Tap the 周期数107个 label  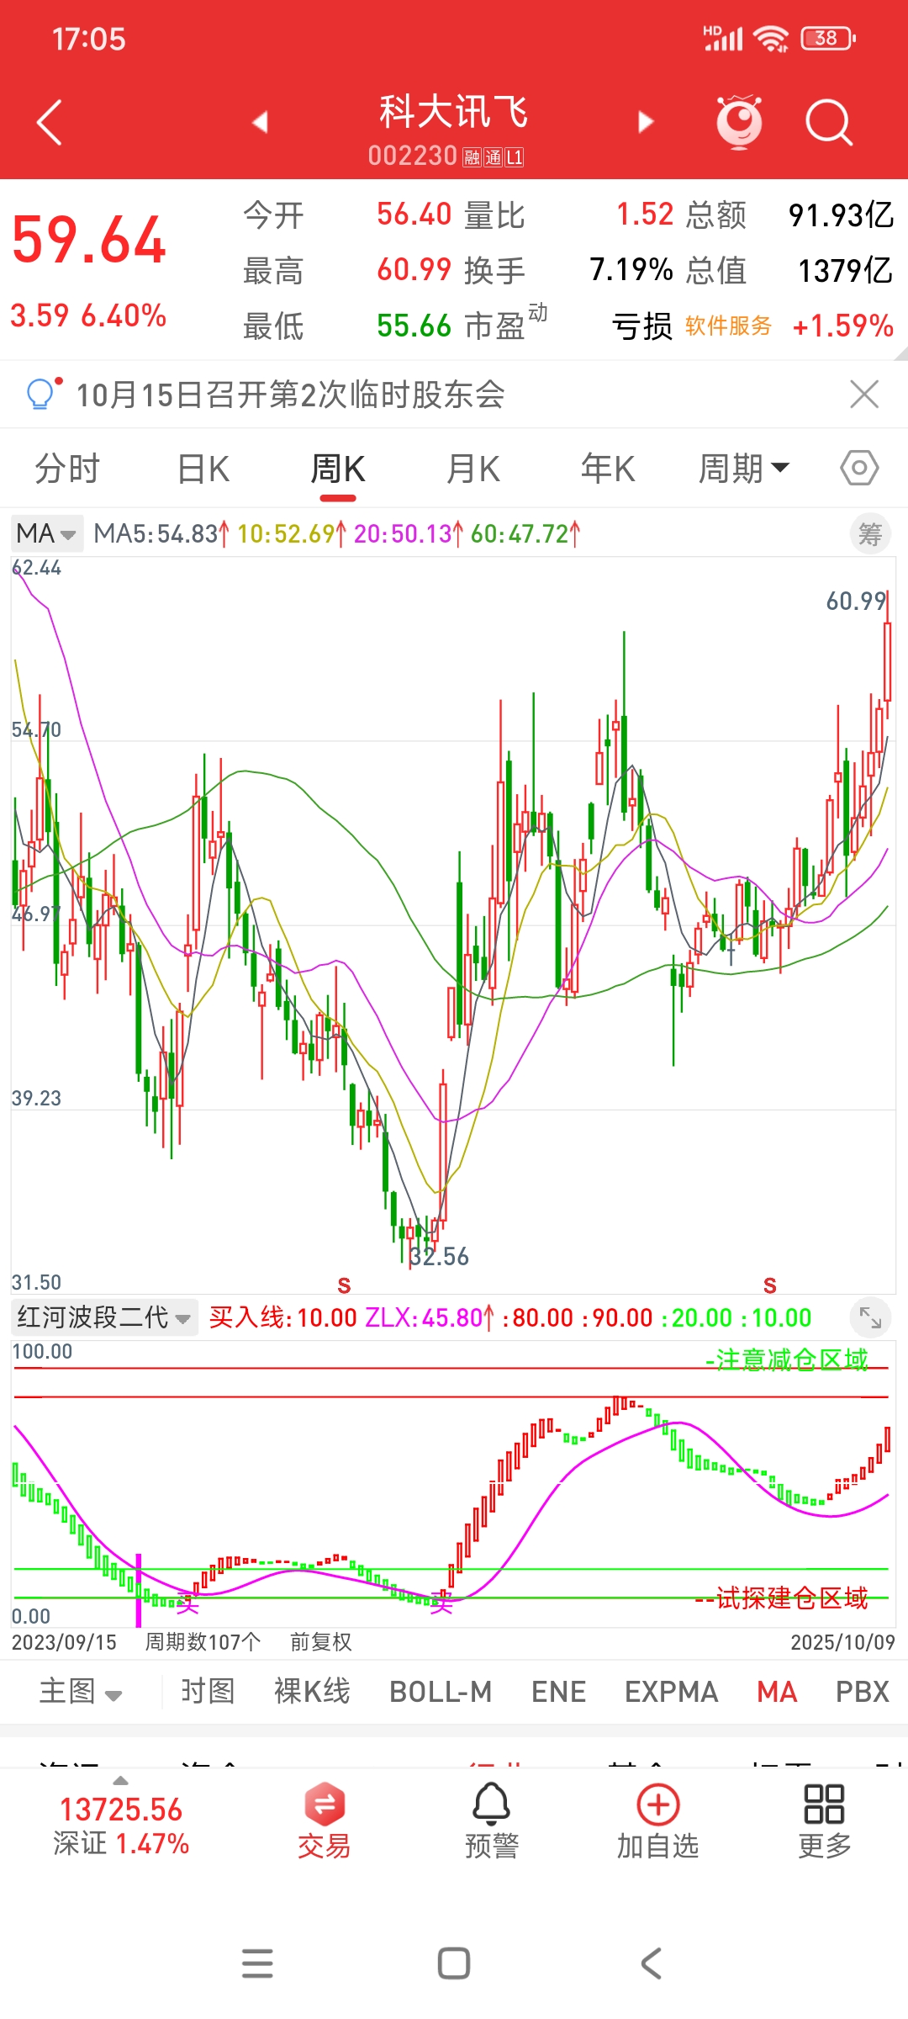(203, 1642)
